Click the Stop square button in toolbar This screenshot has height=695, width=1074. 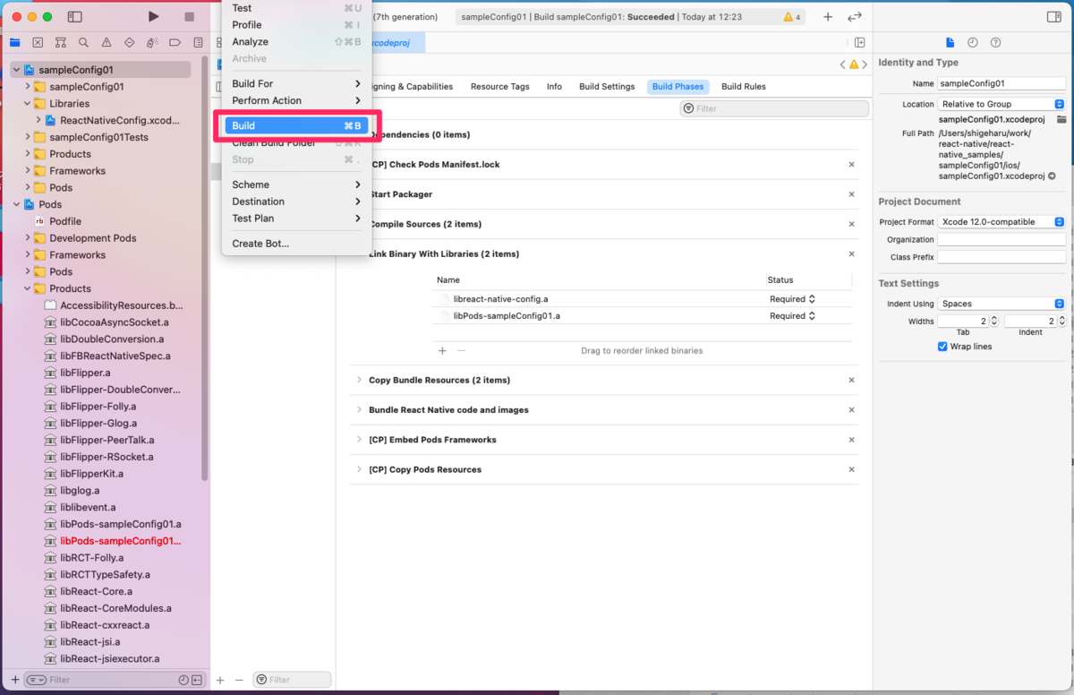(x=189, y=17)
